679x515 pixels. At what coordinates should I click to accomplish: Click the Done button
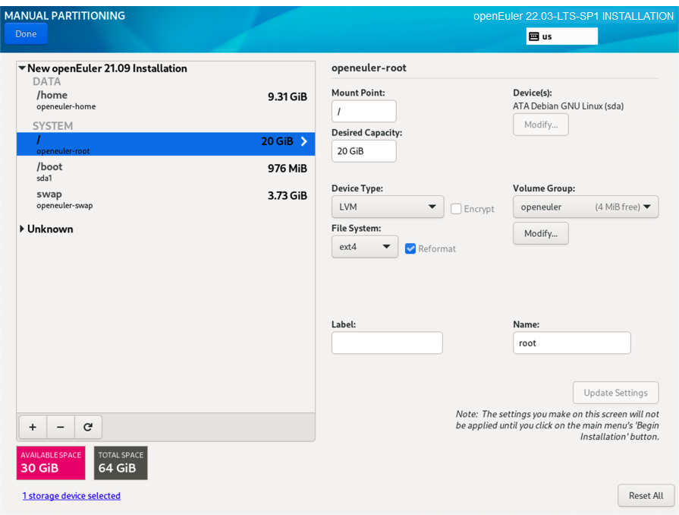coord(26,33)
